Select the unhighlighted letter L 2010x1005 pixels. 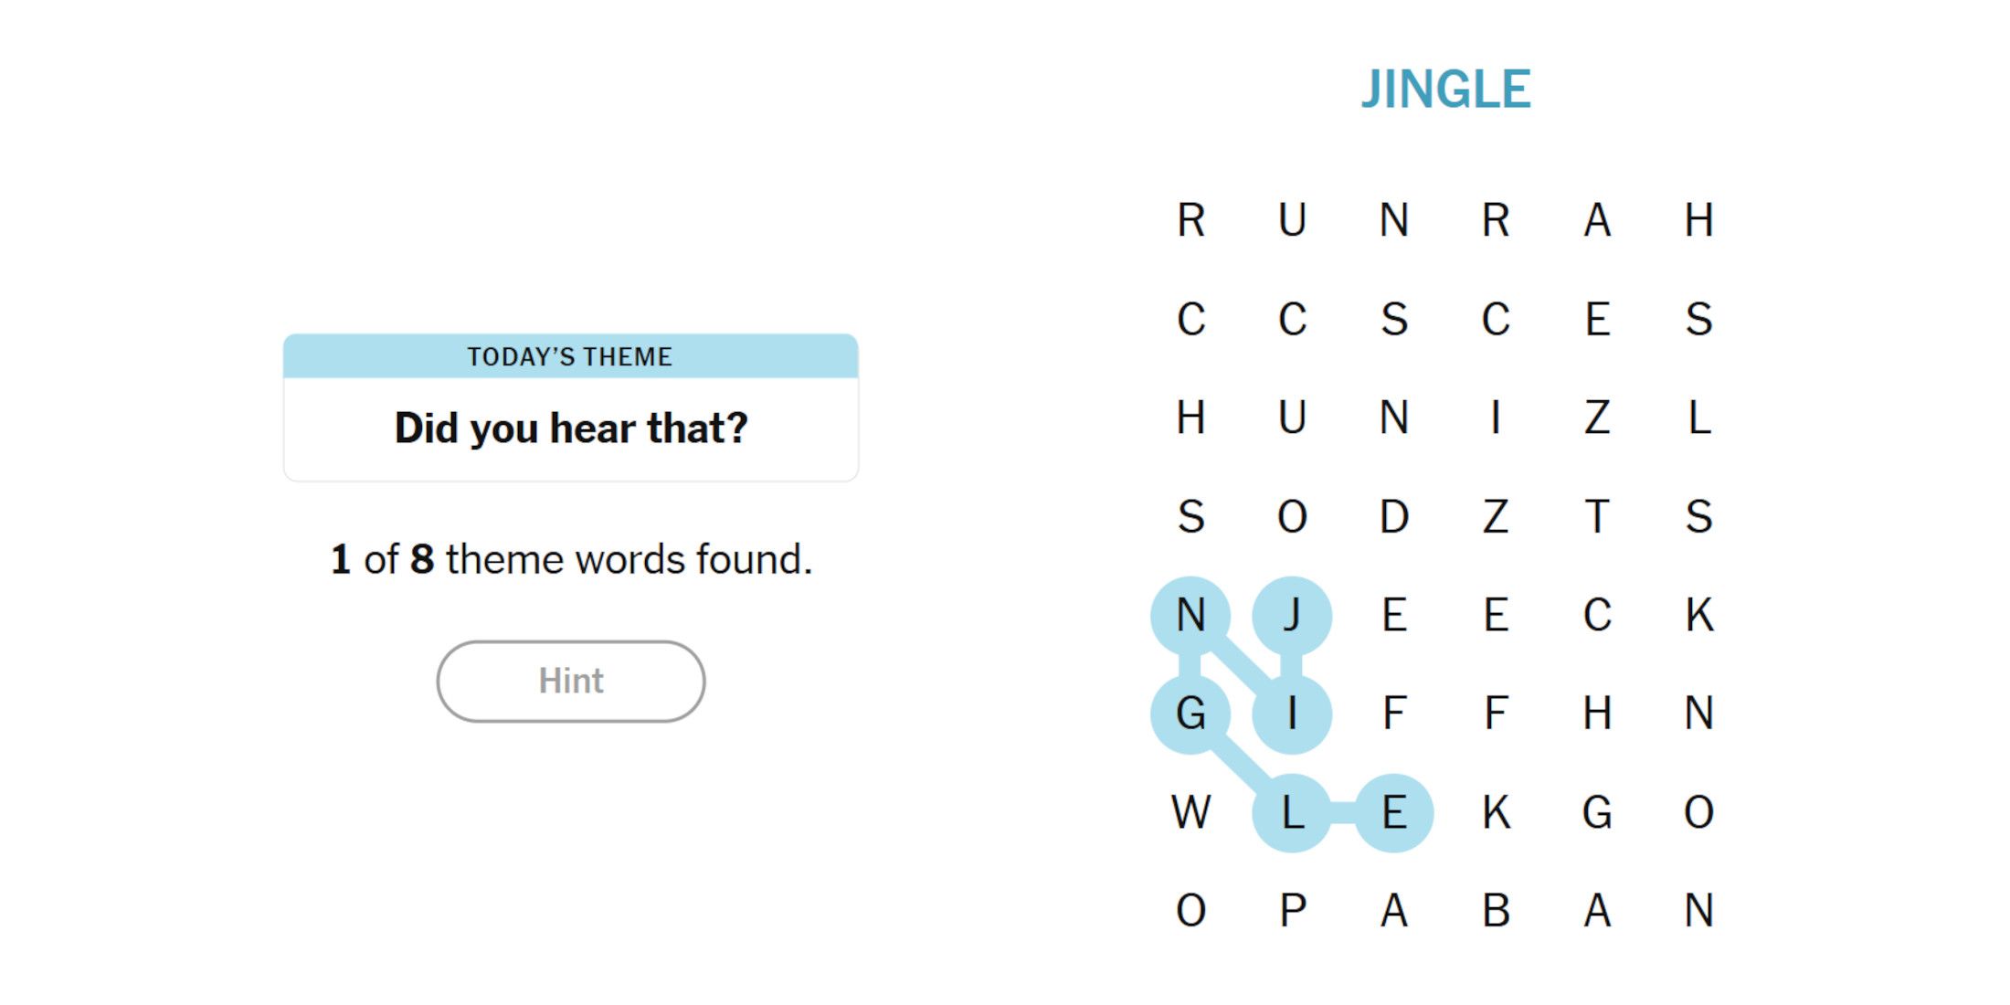[1698, 418]
